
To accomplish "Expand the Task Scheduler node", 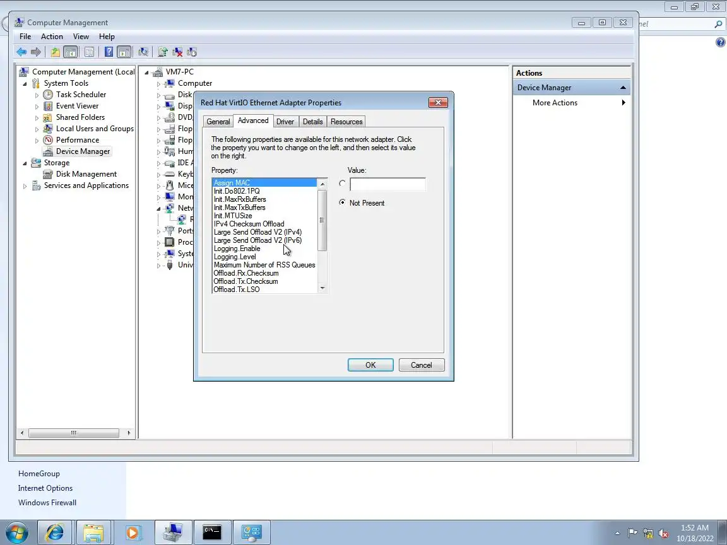I will [x=37, y=95].
